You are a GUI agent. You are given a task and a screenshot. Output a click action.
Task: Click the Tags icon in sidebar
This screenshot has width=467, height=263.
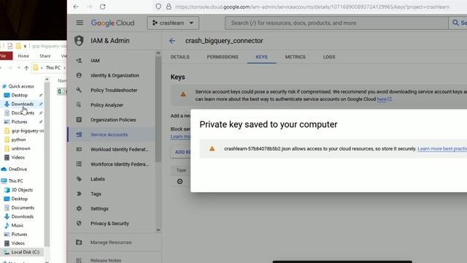coord(79,194)
